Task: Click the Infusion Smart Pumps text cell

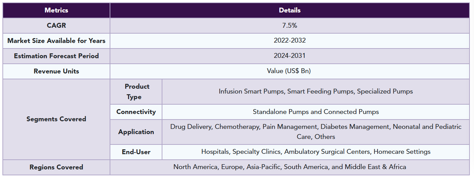Action: (x=316, y=92)
